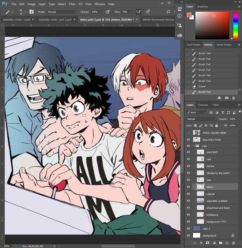Screen dimensions: 242x248
Task: Delete layer trash icon in Layers panel
Action: (234, 243)
